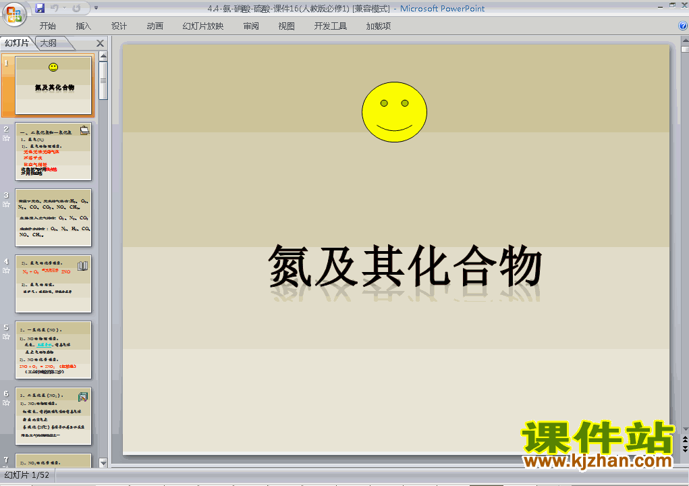Play animations via slide 6 star icon
This screenshot has height=486, width=689.
pos(6,403)
